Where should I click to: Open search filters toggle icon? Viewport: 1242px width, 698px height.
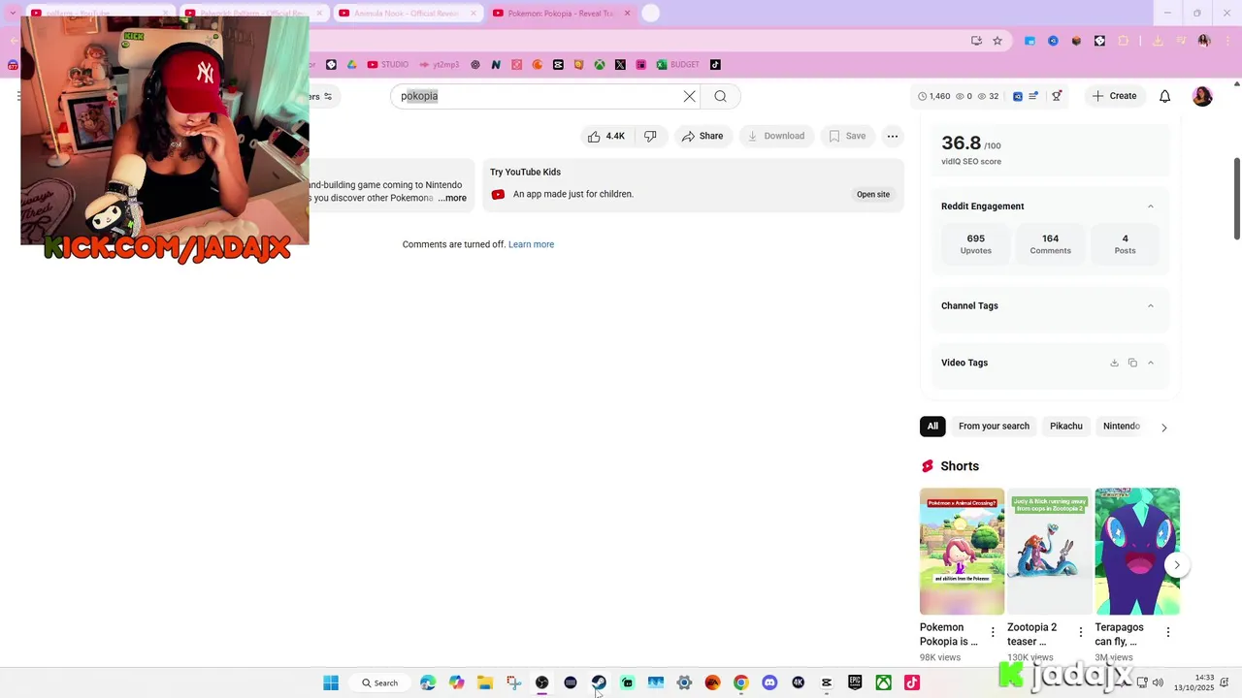(328, 96)
